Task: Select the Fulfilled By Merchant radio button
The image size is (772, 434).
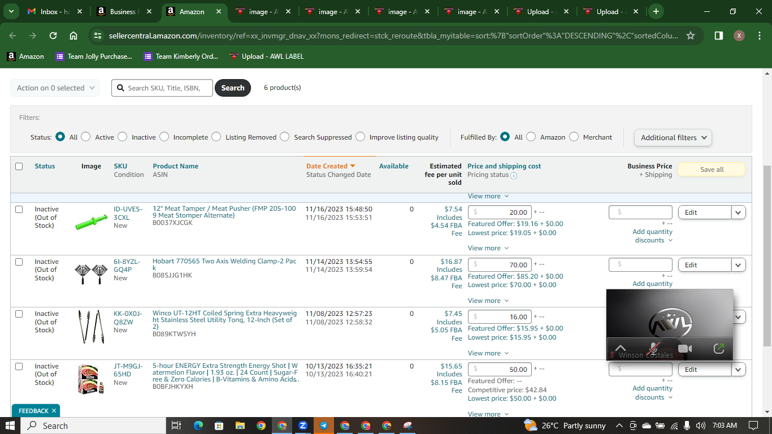Action: [574, 137]
